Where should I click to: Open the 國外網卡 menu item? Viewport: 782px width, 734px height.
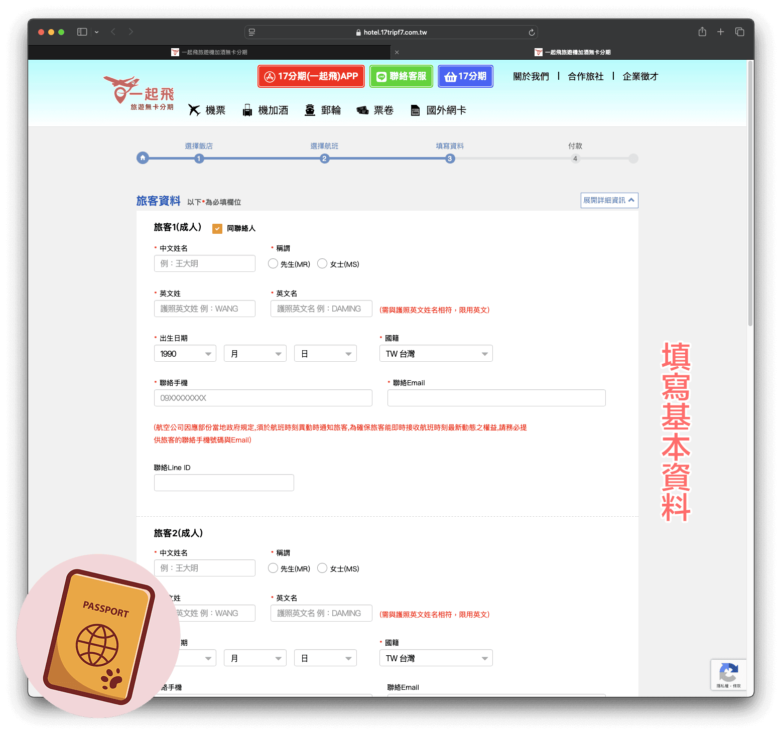coord(439,110)
